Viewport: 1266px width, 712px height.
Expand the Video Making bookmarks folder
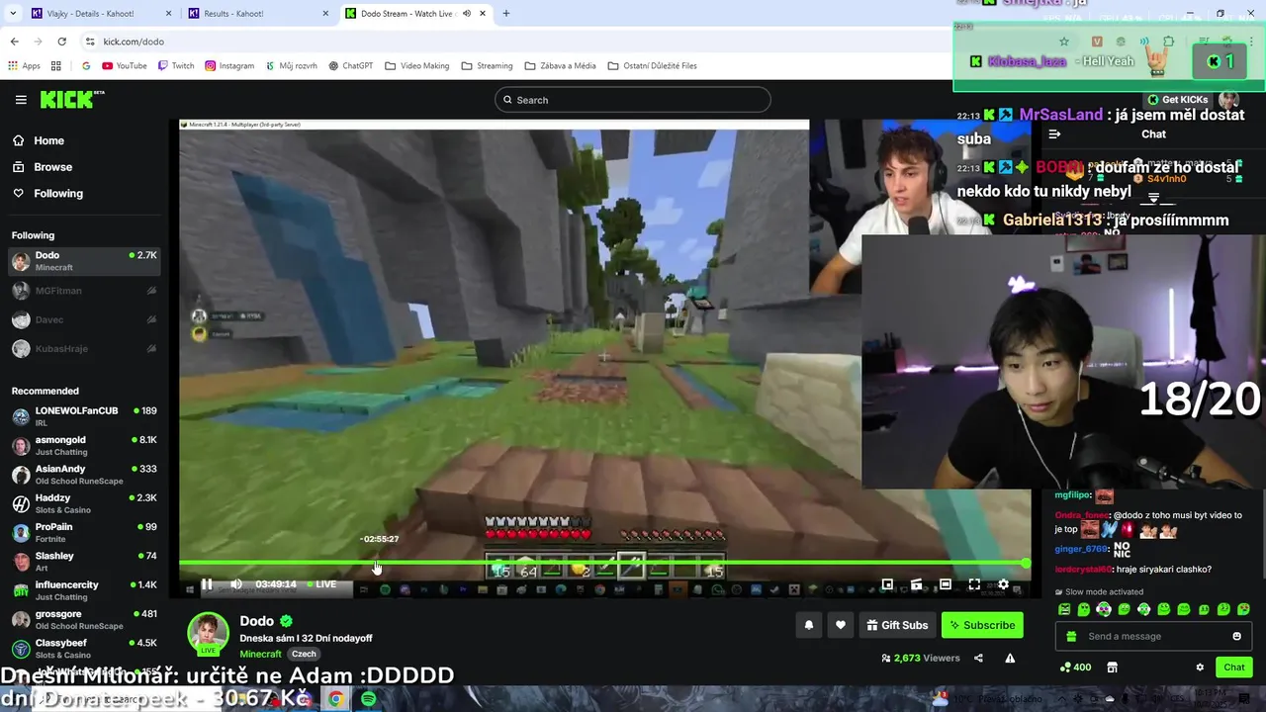[416, 66]
